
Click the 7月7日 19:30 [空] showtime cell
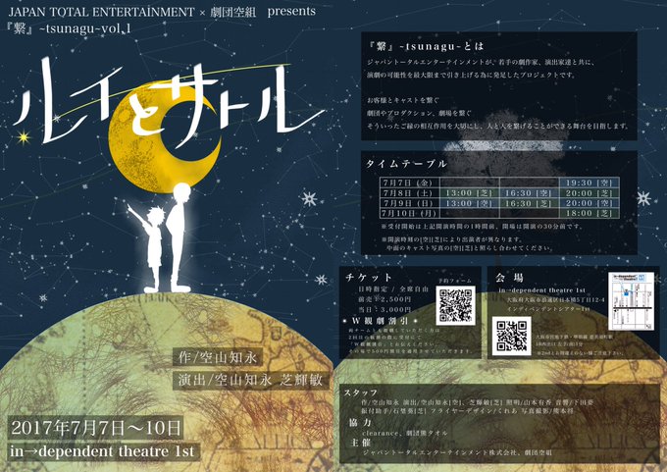click(589, 184)
